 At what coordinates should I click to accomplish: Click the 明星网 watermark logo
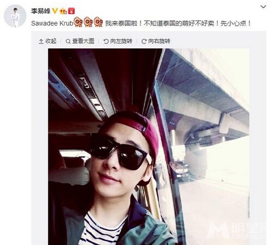[x=237, y=230]
